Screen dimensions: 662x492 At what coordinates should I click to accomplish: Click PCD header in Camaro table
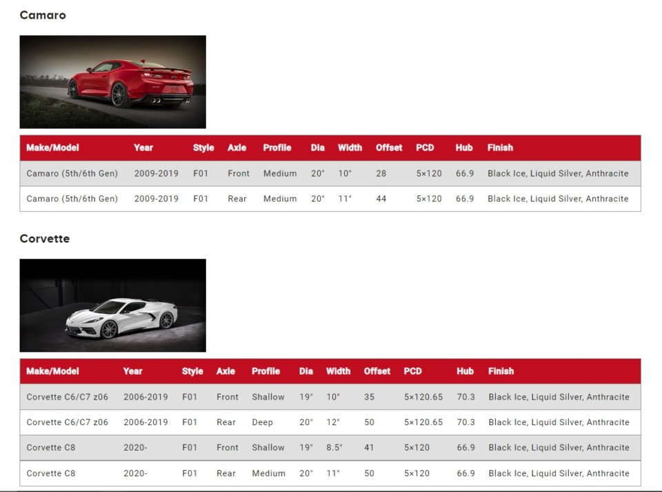point(425,148)
